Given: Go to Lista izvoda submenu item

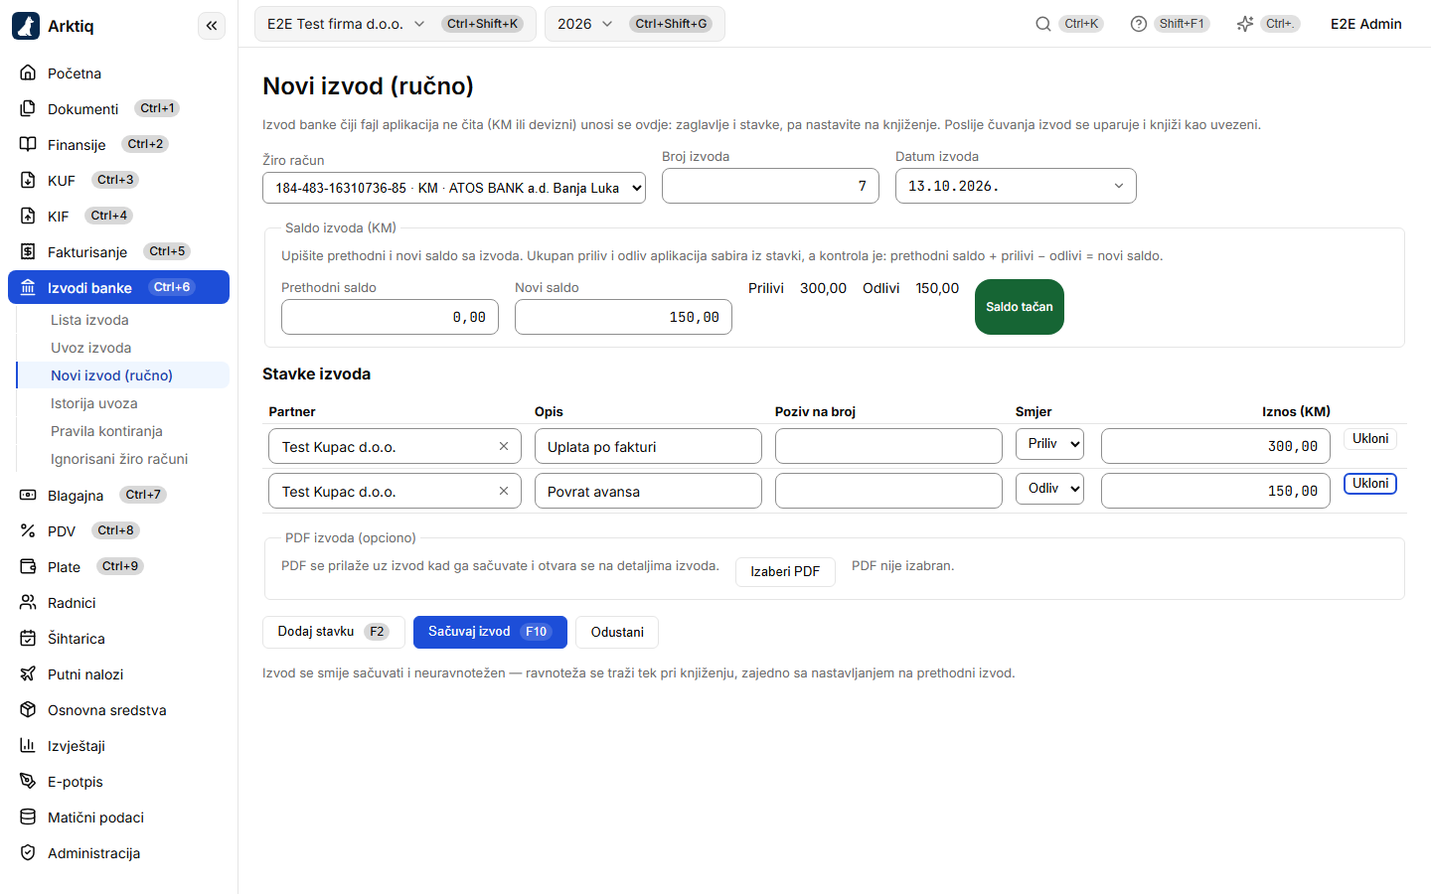Looking at the screenshot, I should tap(89, 320).
